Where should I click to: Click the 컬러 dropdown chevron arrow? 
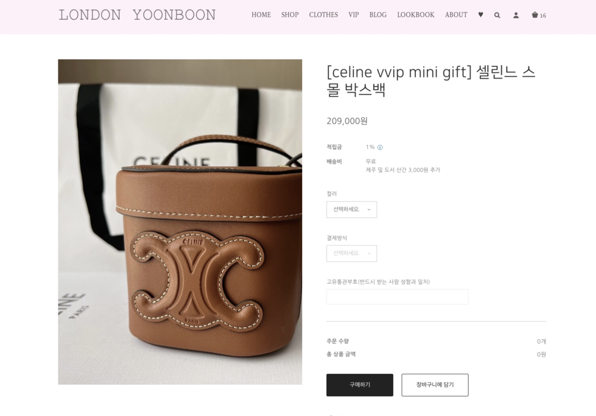point(369,210)
